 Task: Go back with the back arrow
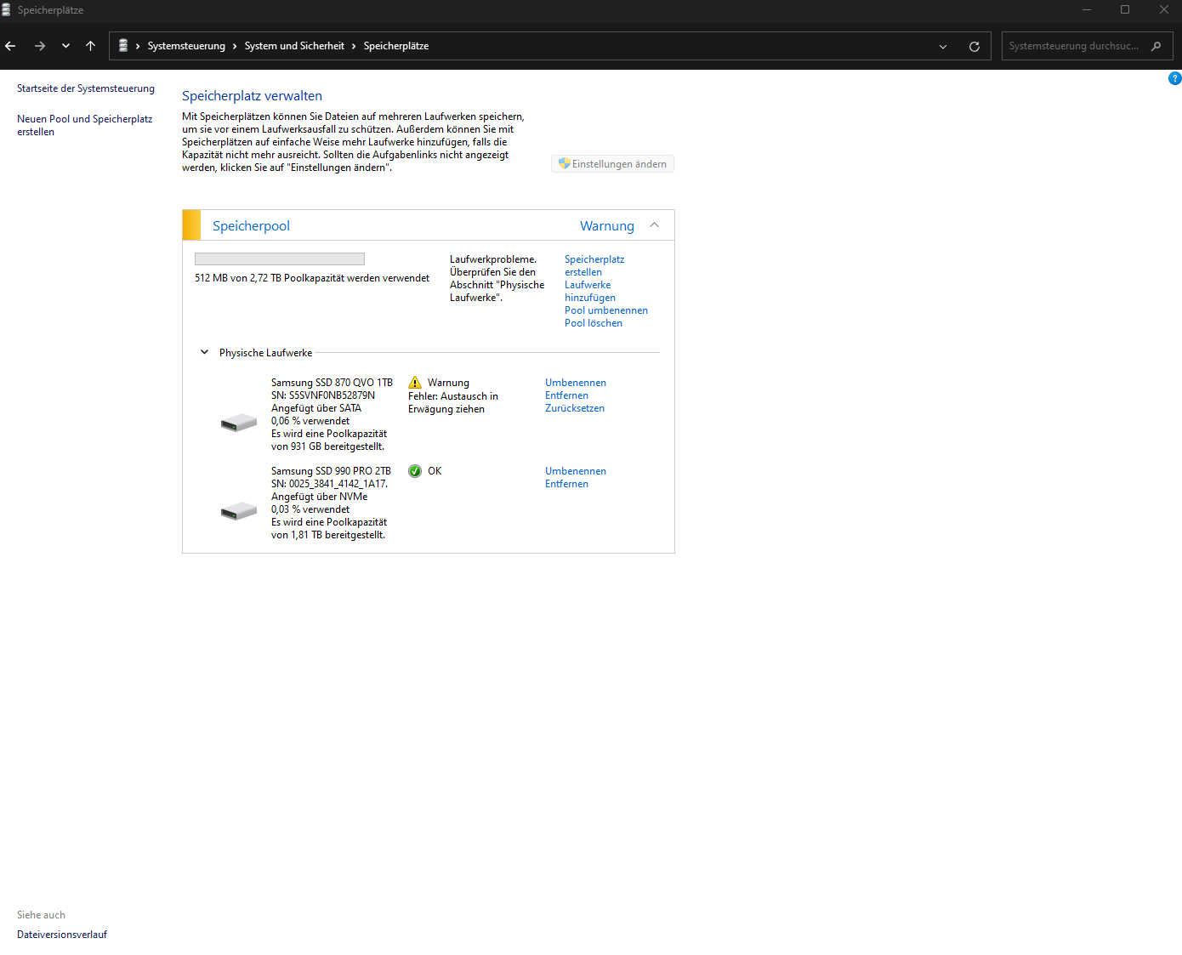click(x=10, y=46)
